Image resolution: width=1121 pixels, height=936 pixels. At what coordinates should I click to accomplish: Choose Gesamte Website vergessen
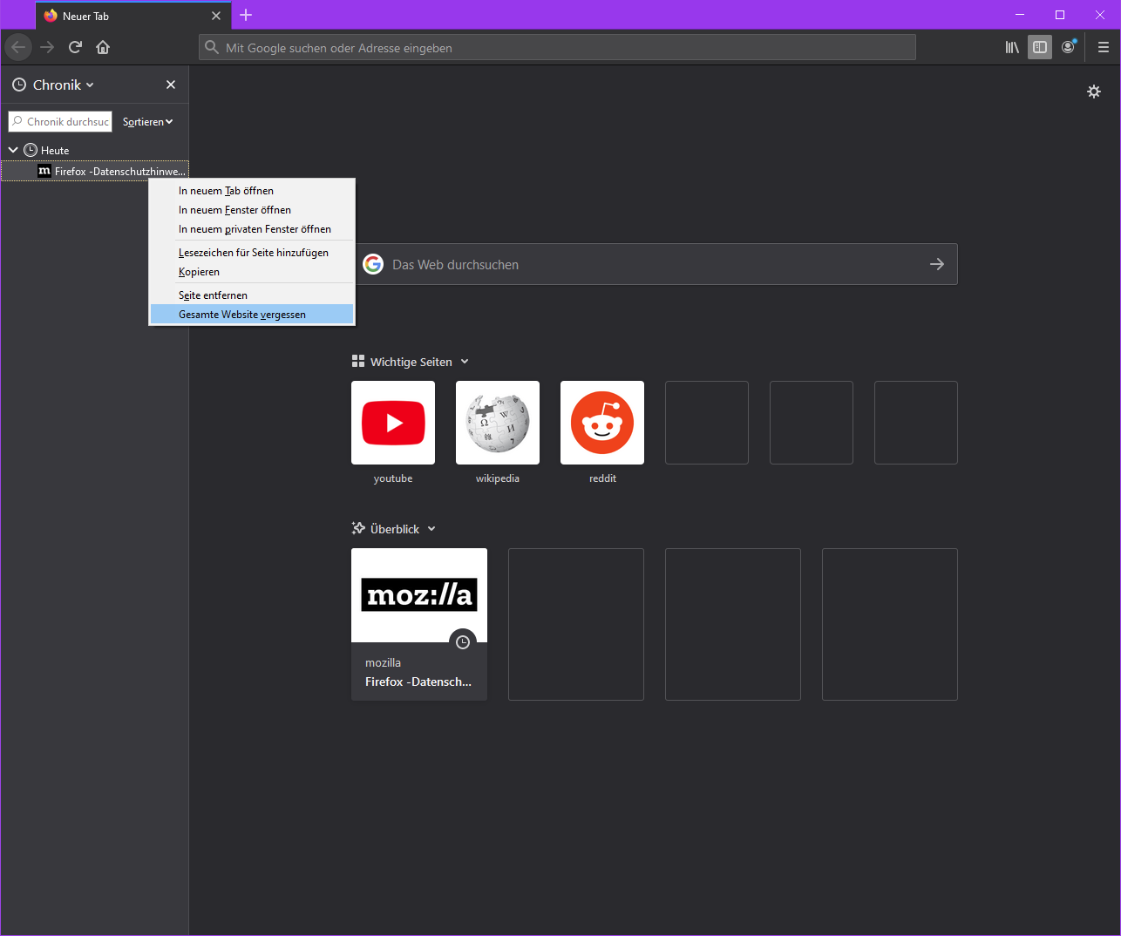tap(252, 315)
